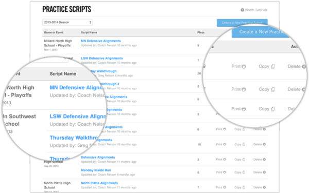This screenshot has height=193, width=309.
Task: Open the Monday Inside Run script
Action: click(x=96, y=170)
